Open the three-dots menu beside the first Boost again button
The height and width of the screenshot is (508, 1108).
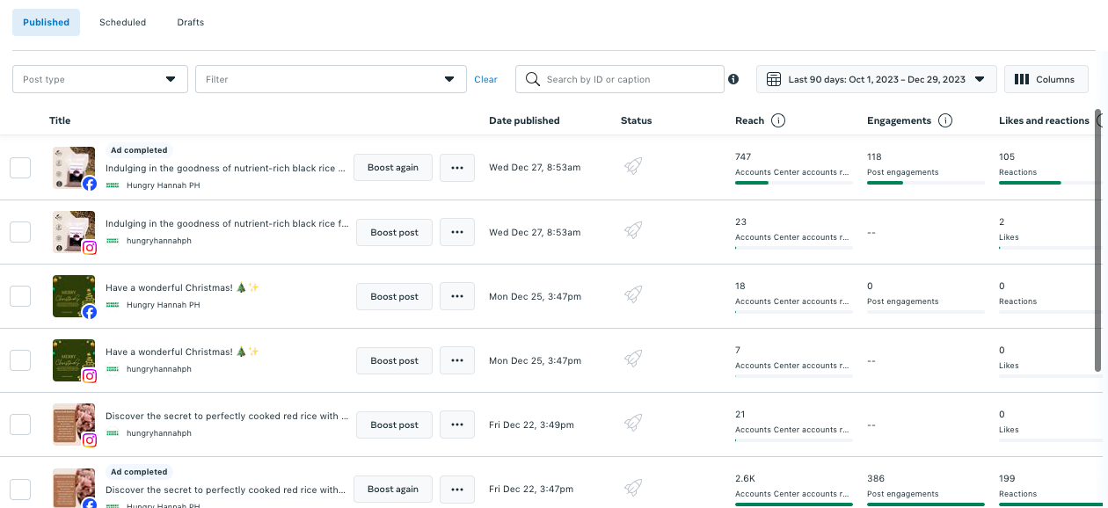point(457,168)
